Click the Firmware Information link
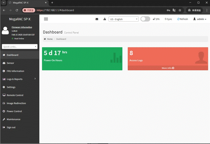 pos(22,27)
